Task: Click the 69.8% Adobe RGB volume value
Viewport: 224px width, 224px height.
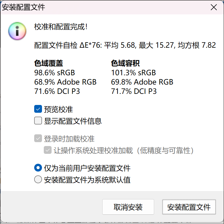Action: [142, 82]
